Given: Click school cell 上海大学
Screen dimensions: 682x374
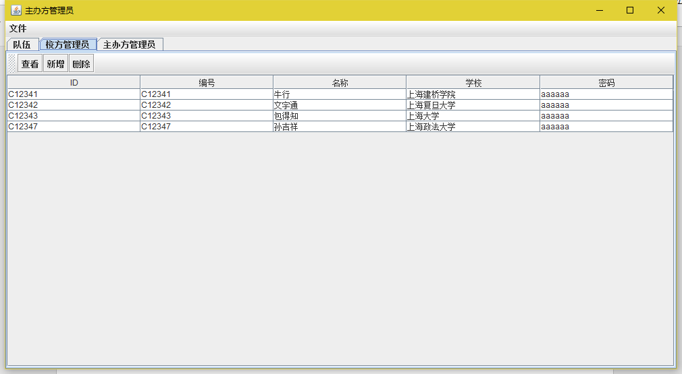Looking at the screenshot, I should coord(473,116).
